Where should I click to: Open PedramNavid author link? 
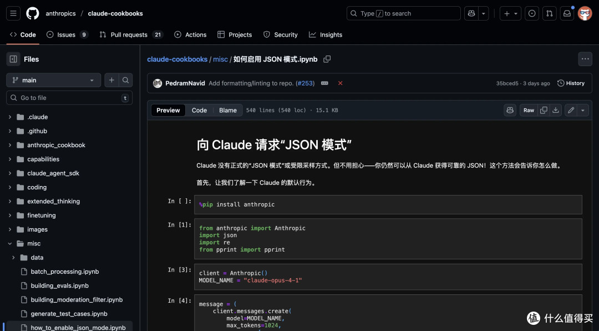click(185, 83)
